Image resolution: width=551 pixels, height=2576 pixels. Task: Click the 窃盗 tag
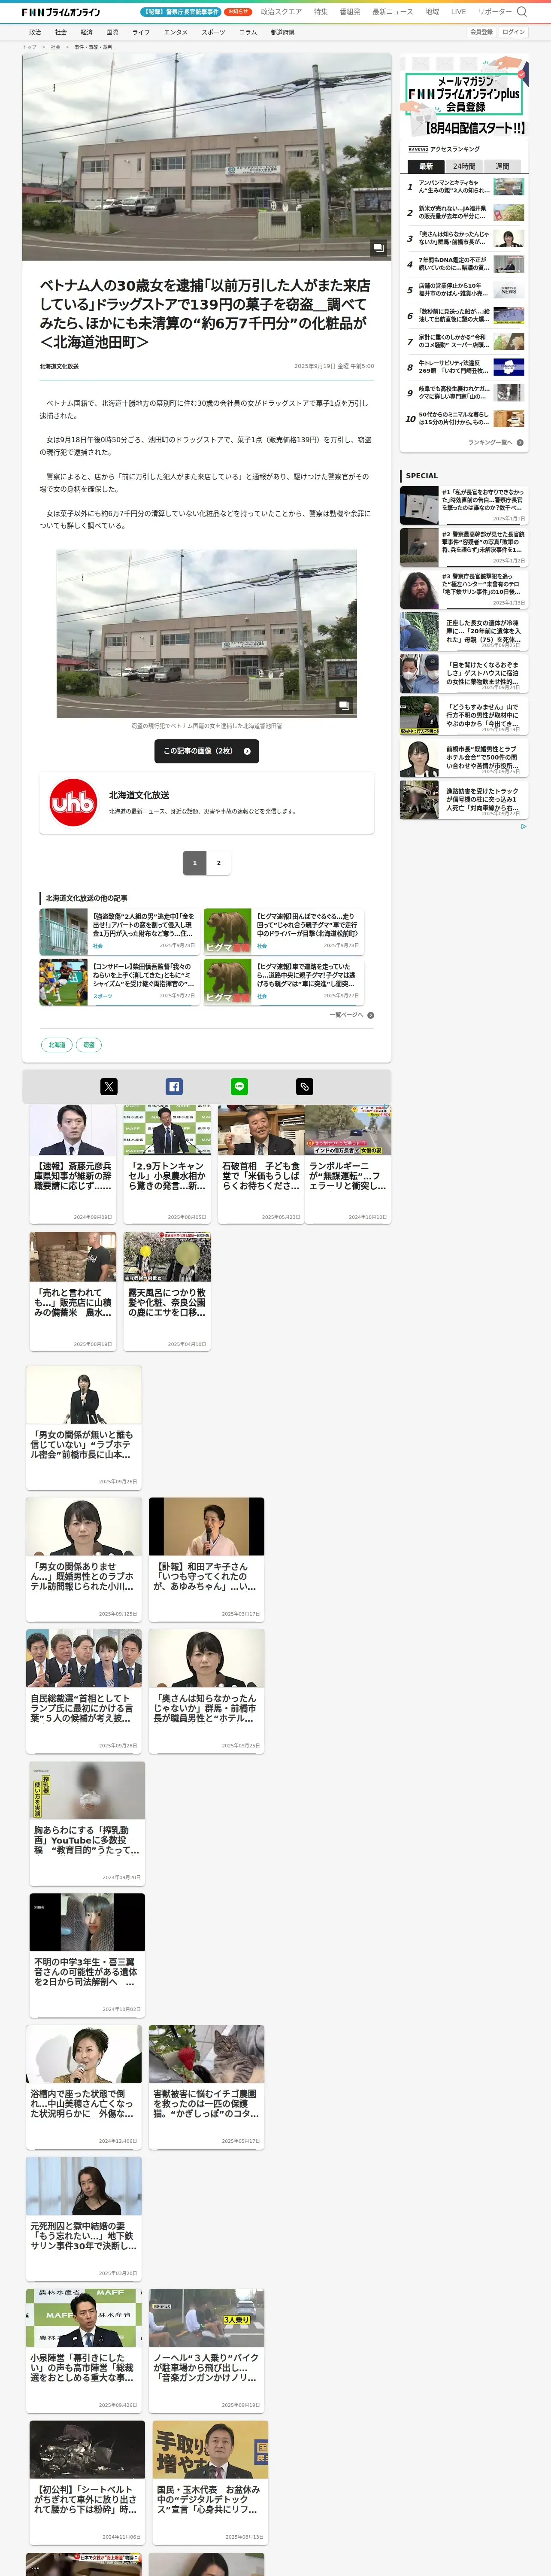89,1045
